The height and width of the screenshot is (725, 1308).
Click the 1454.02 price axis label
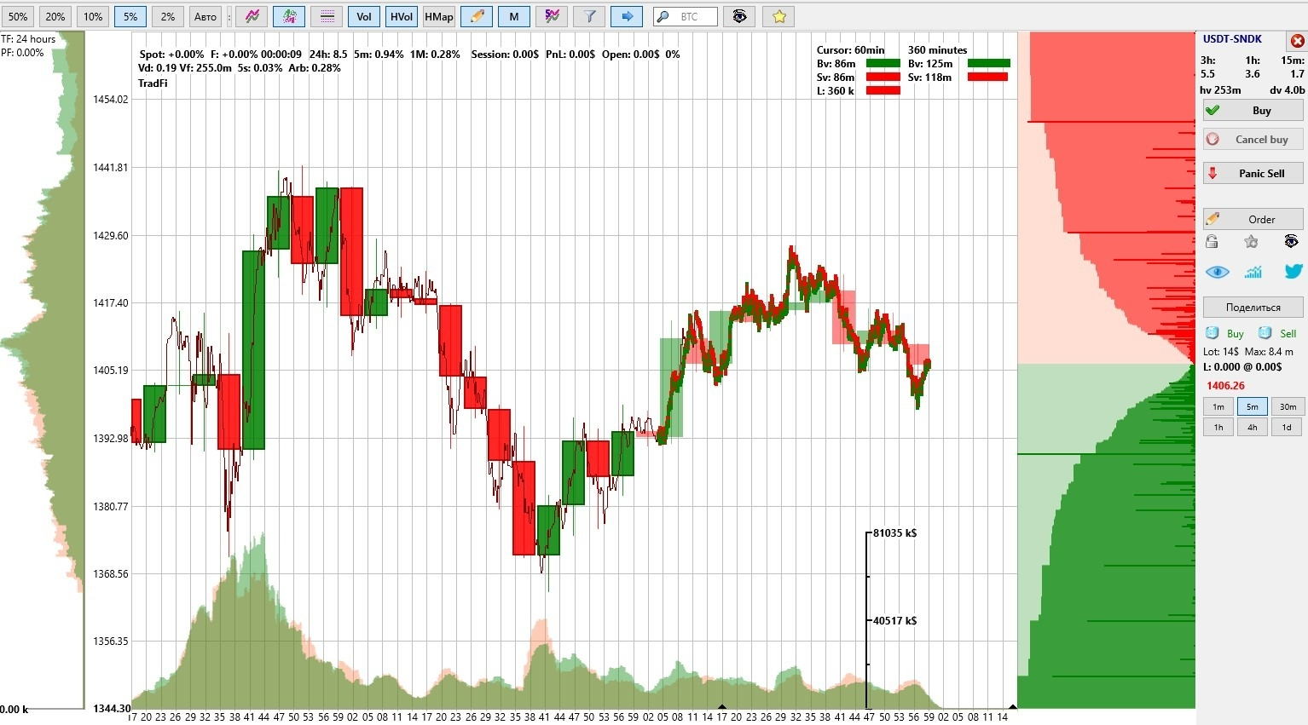(x=111, y=100)
